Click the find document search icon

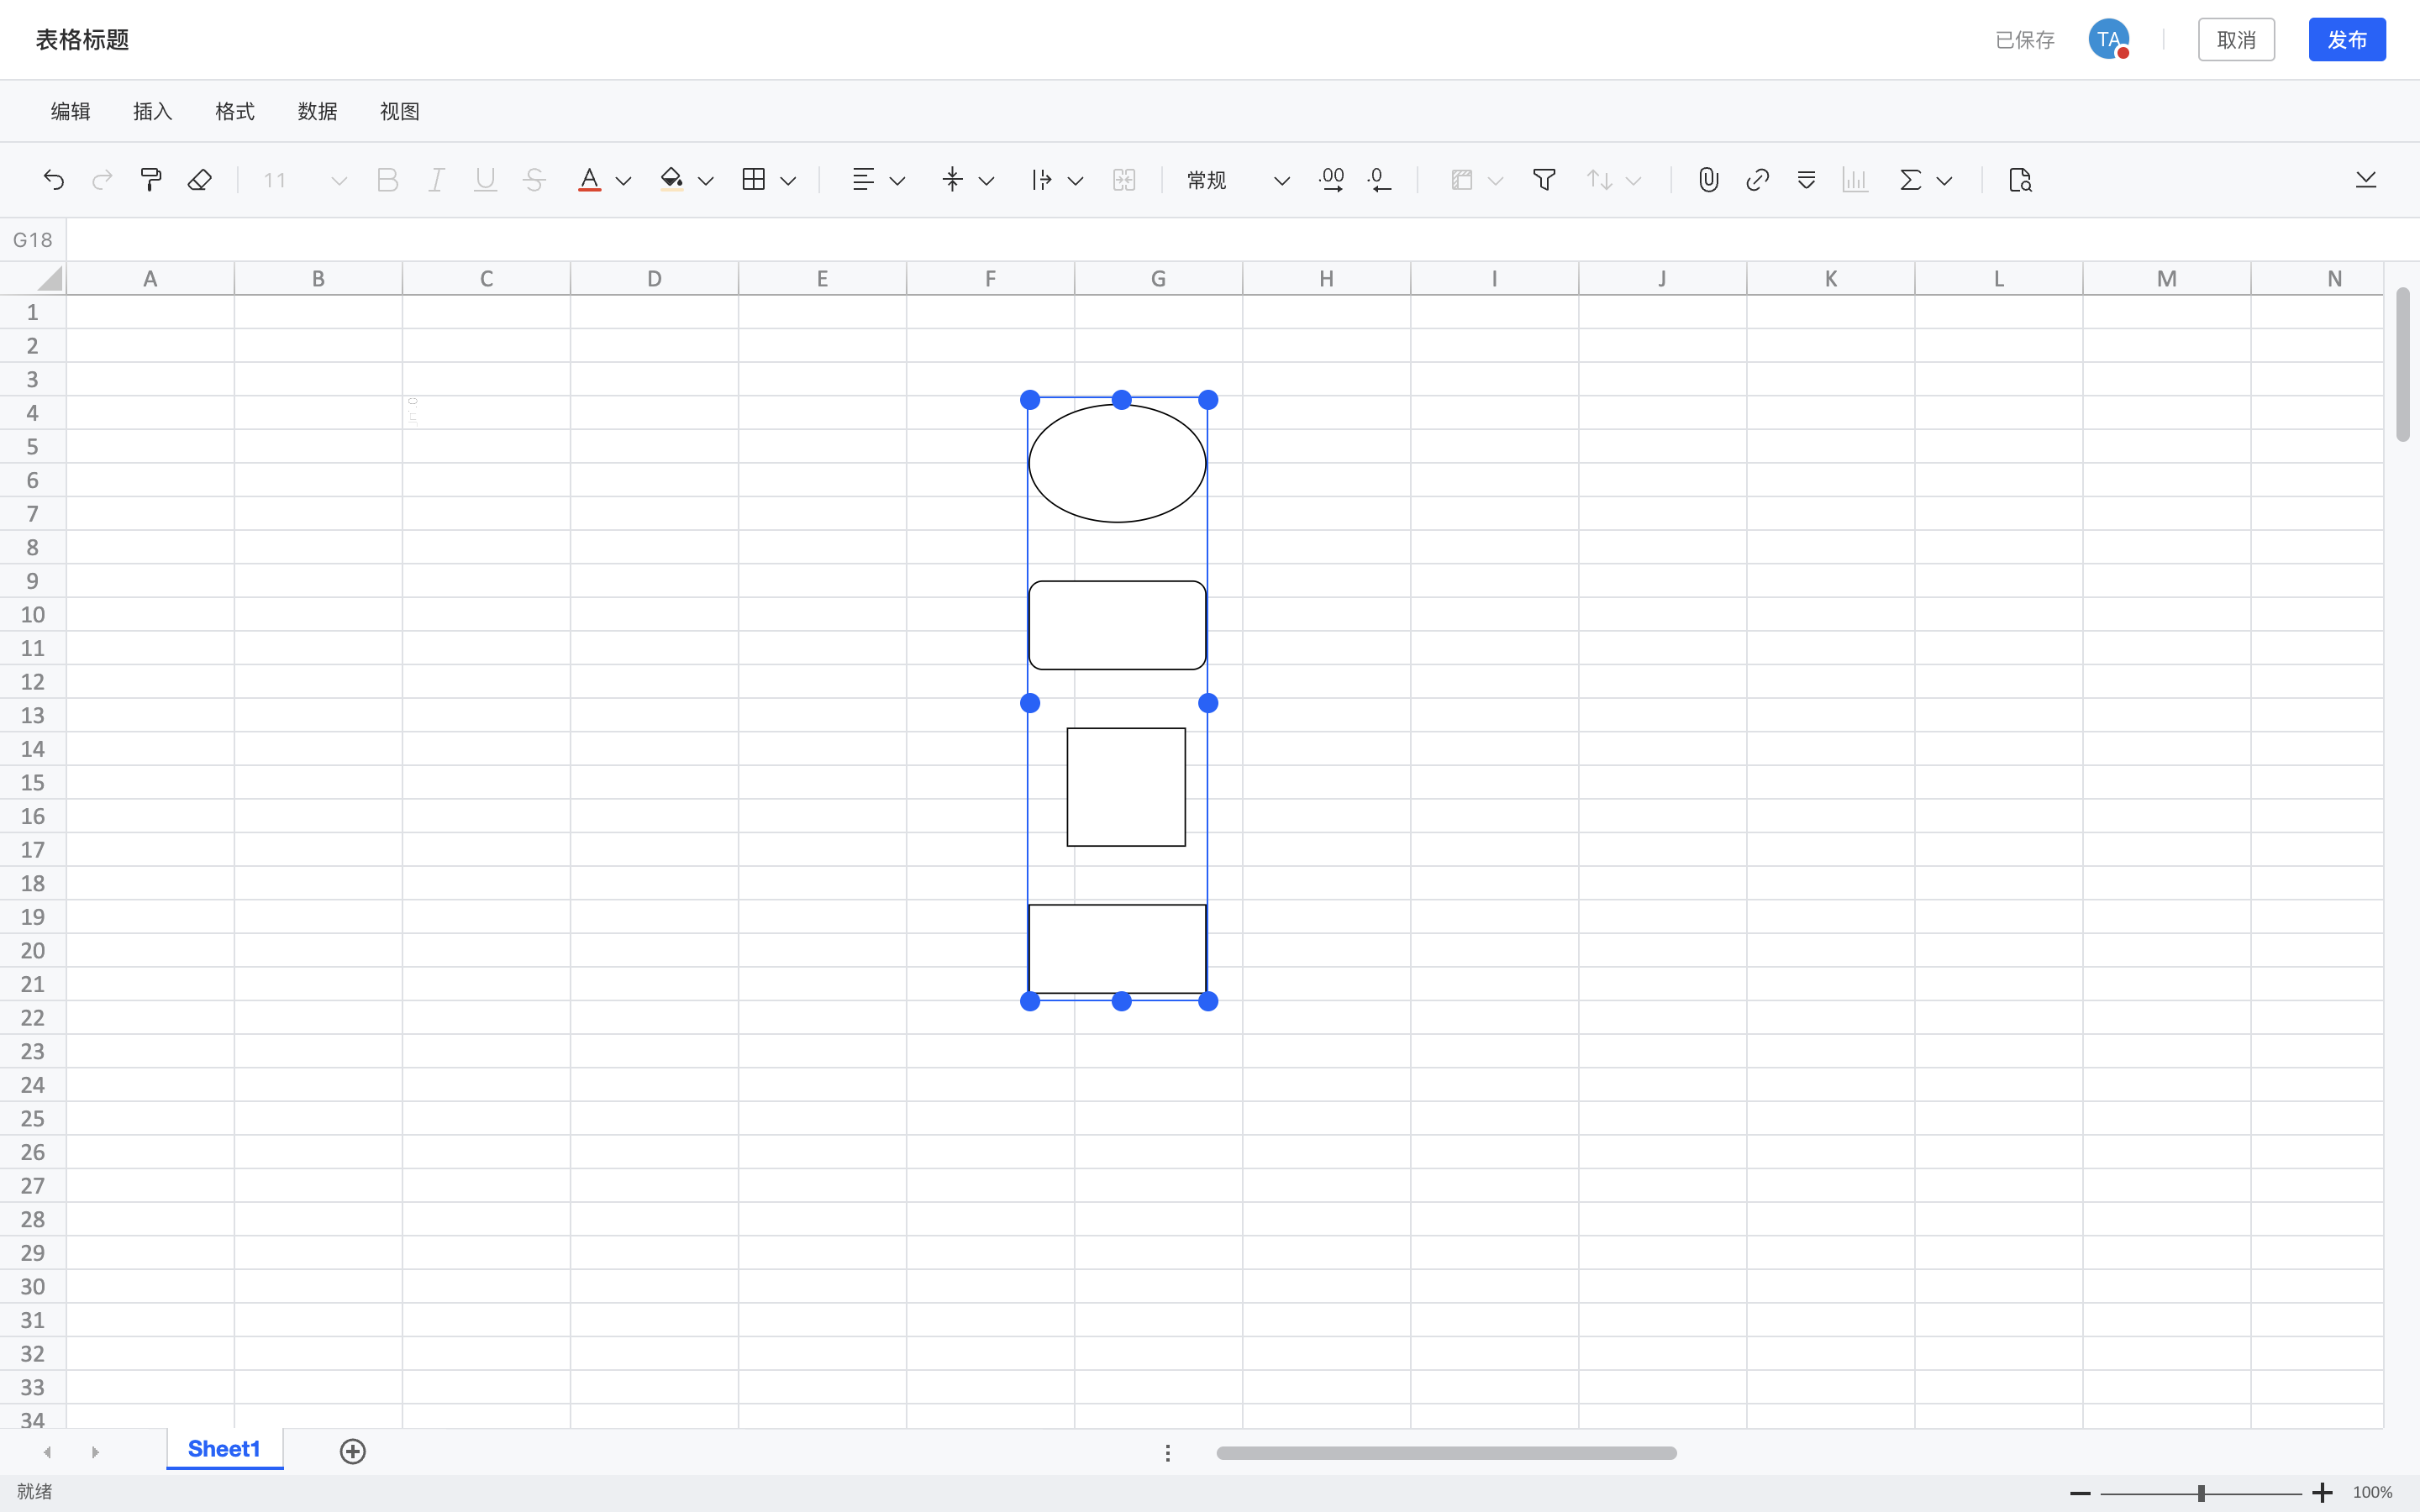coord(2020,180)
